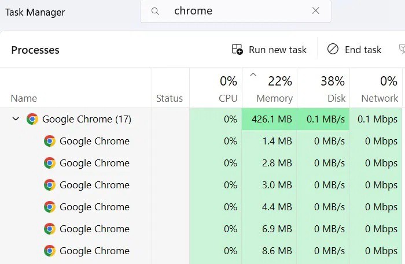Click the Run new task label
405x264 pixels.
click(278, 50)
